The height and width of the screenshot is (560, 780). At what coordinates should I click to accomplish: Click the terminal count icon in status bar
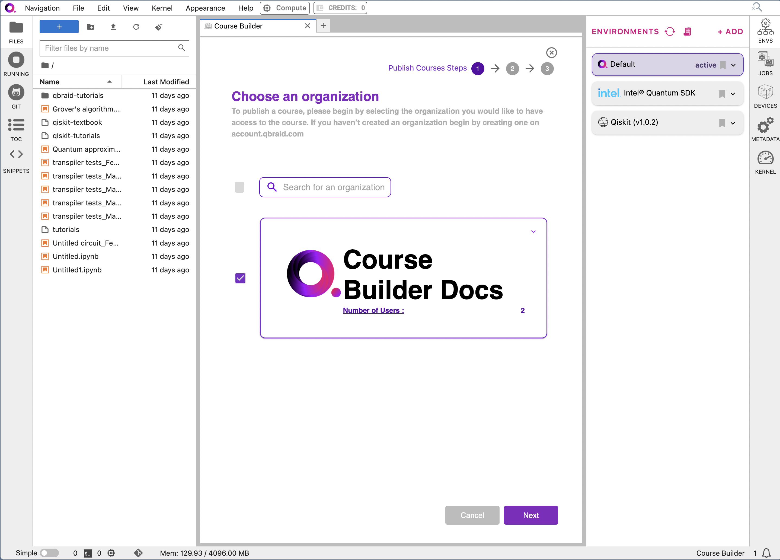[88, 553]
